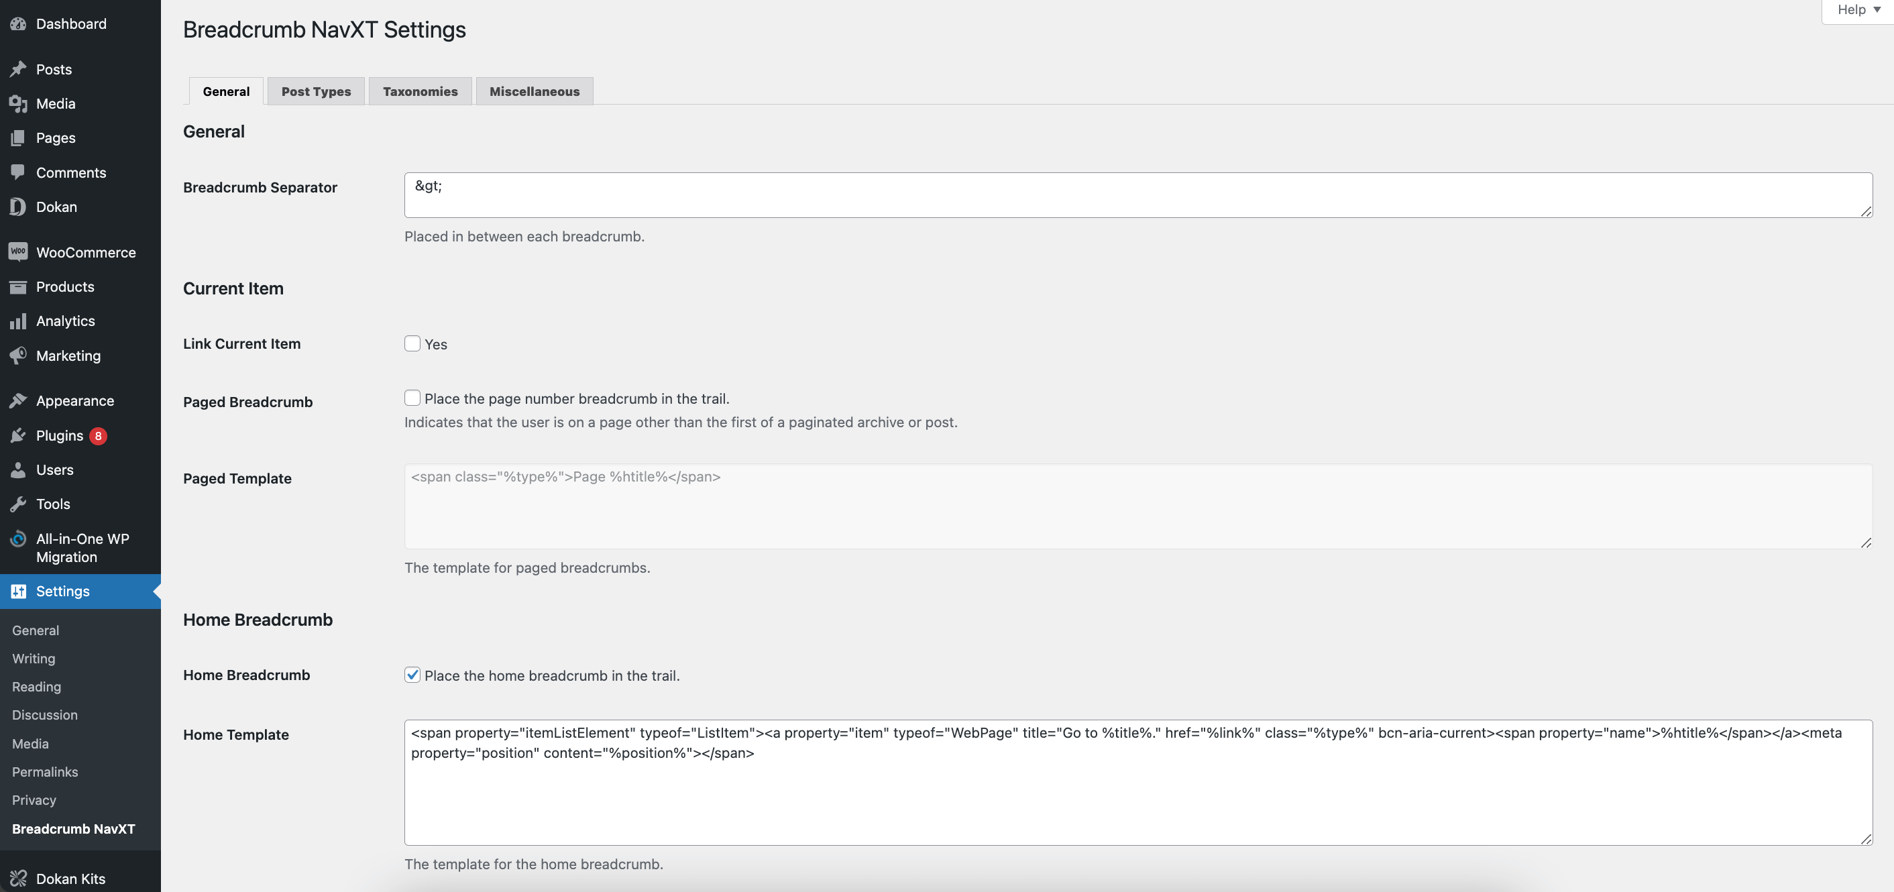Click into the Breadcrumb Separator field
Viewport: 1894px width, 892px height.
tap(1137, 195)
